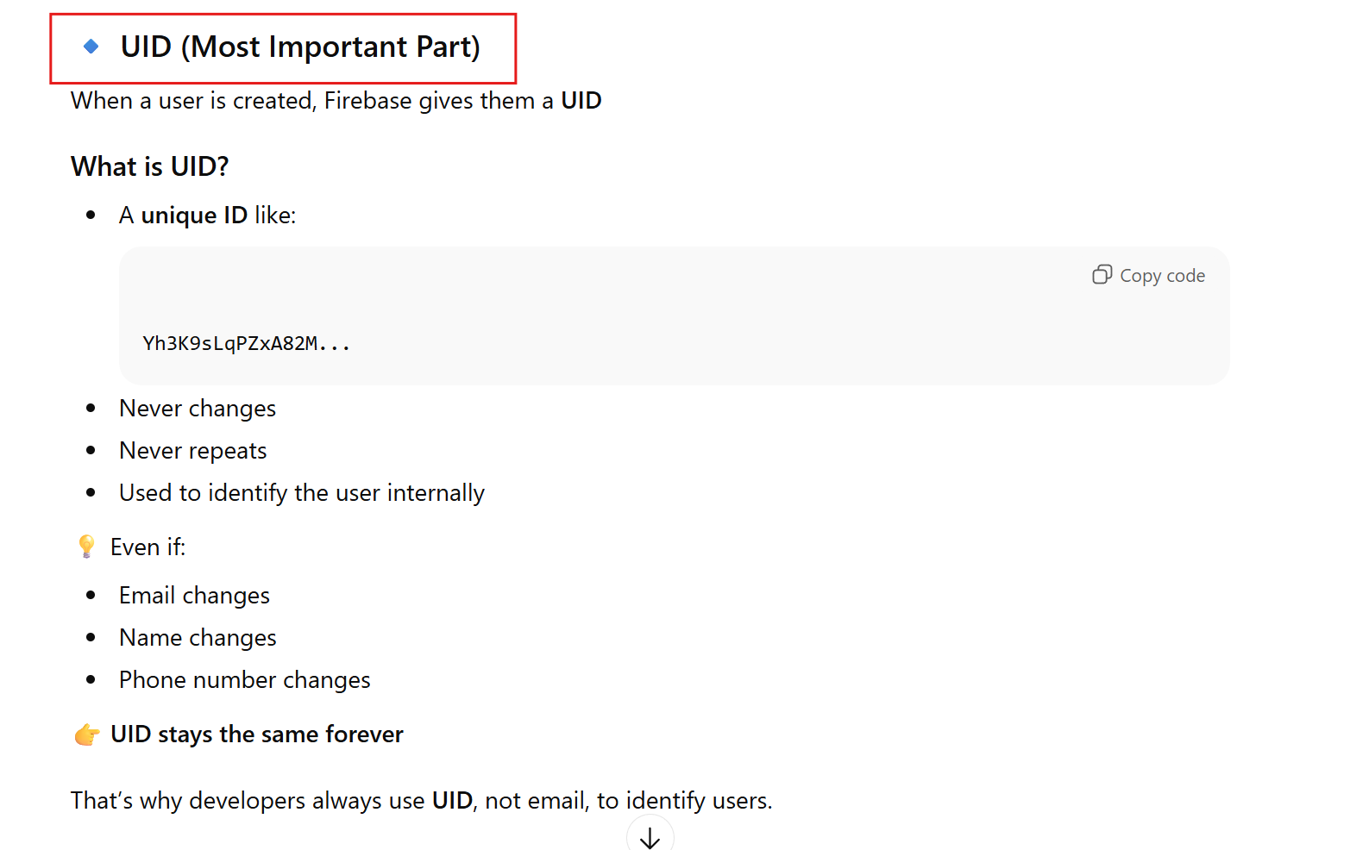This screenshot has height=850, width=1350.
Task: Click the lightbulb emoji before "Even if"
Action: [x=86, y=547]
